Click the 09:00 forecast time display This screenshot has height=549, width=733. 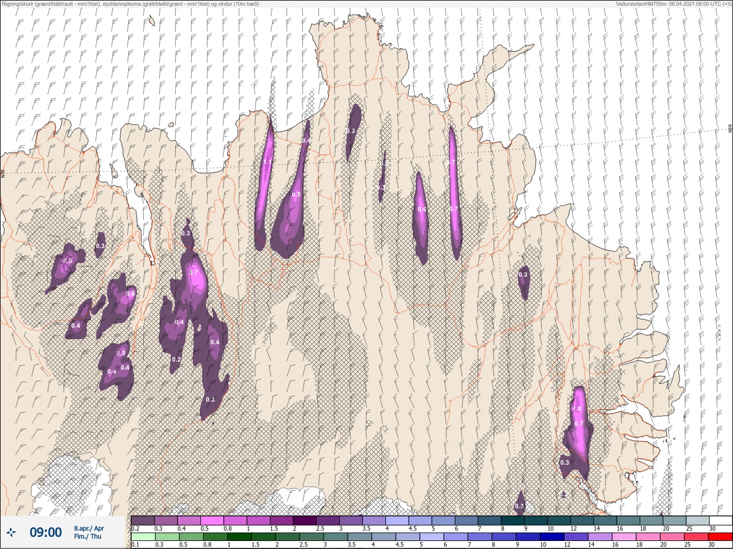[x=46, y=532]
